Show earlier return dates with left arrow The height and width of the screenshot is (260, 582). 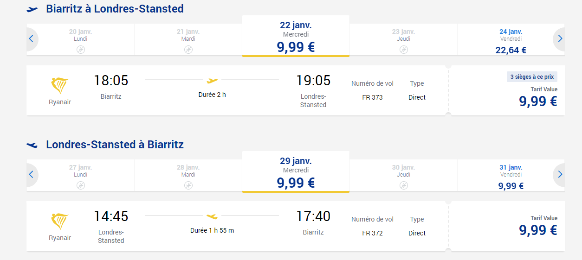point(32,175)
